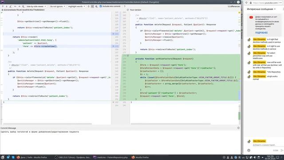
Task: Click author name on 'skript works normal' message
Action: [x=259, y=76]
